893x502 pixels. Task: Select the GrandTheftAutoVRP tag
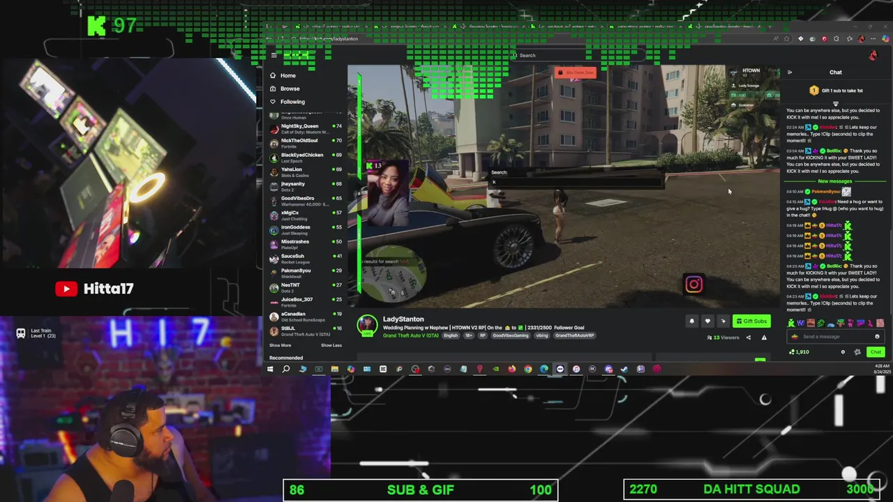point(575,336)
